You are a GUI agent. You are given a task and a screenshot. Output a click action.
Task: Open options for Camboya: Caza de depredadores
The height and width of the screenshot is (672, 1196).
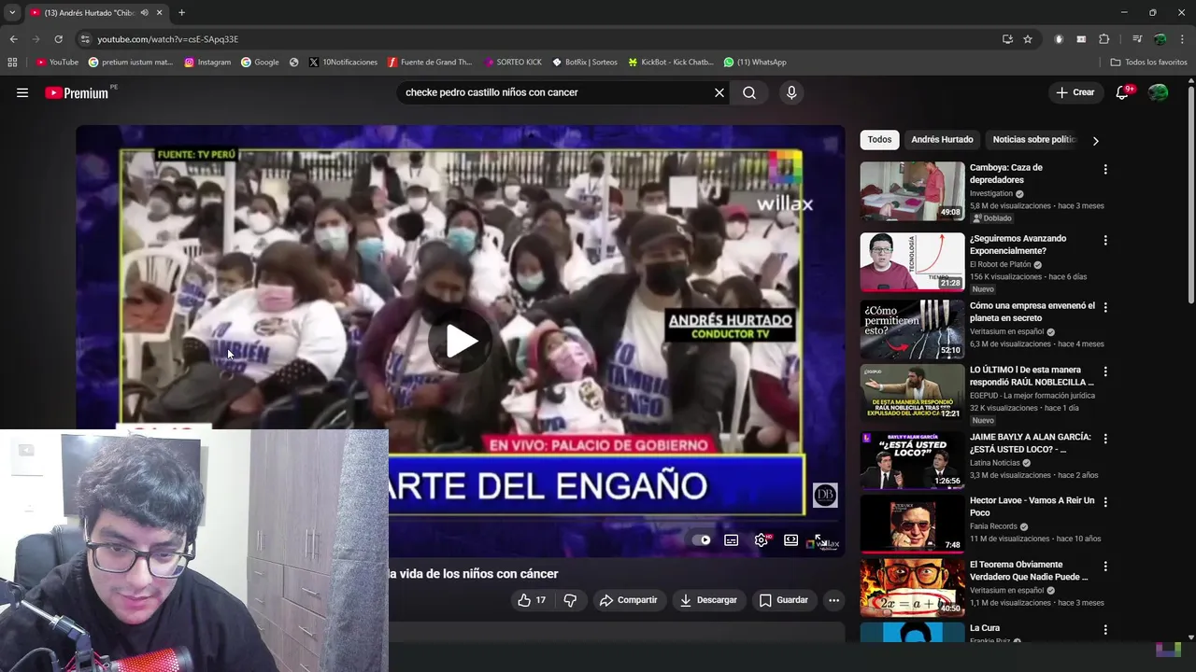point(1105,170)
